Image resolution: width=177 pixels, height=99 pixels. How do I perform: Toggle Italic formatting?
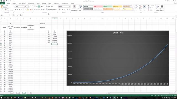[x=18, y=9]
